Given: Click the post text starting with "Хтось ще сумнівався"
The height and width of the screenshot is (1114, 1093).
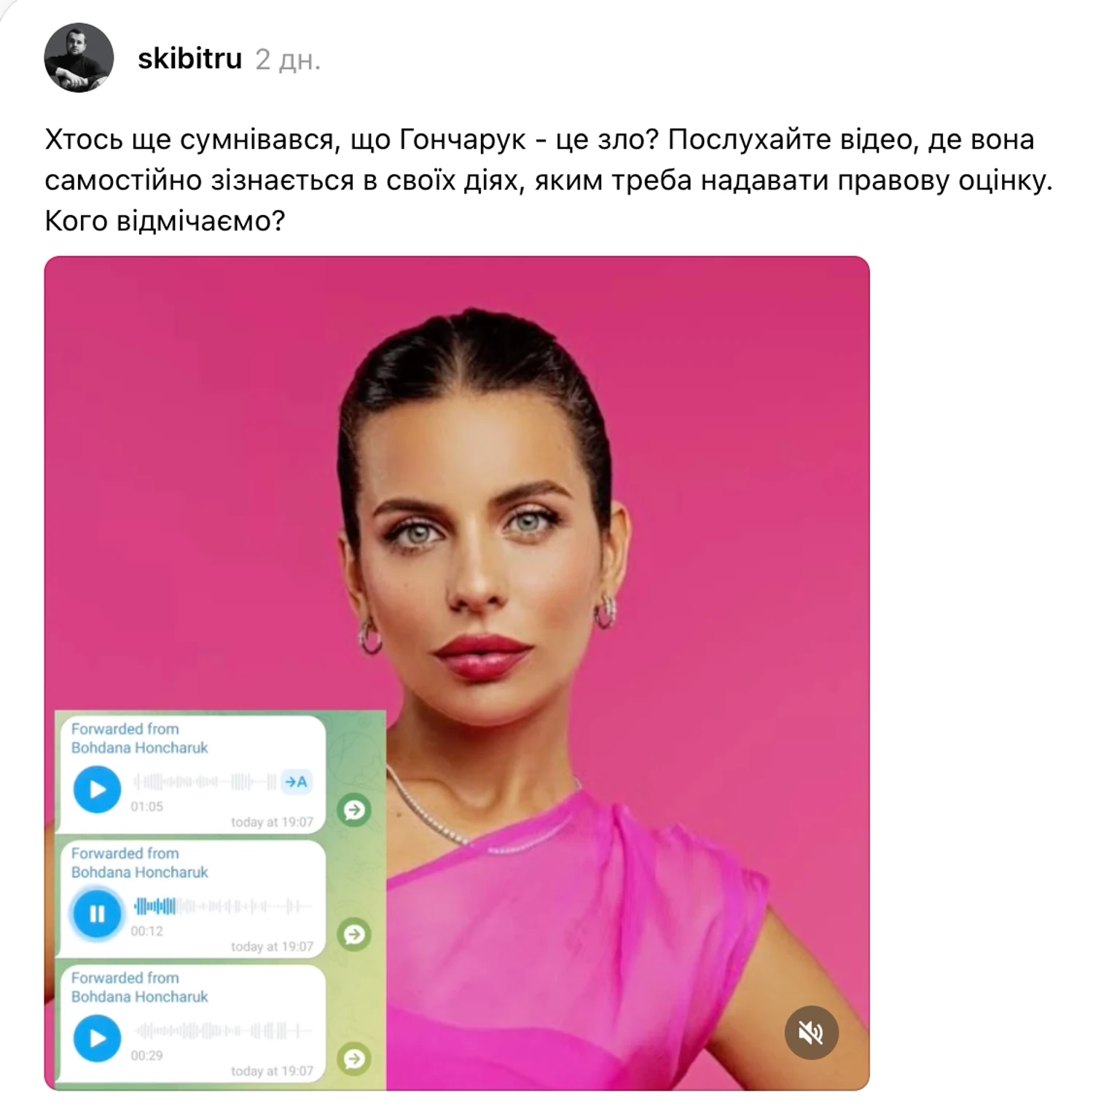Looking at the screenshot, I should 549,179.
